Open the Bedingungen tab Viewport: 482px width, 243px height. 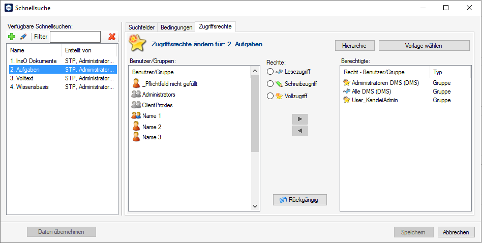point(176,27)
